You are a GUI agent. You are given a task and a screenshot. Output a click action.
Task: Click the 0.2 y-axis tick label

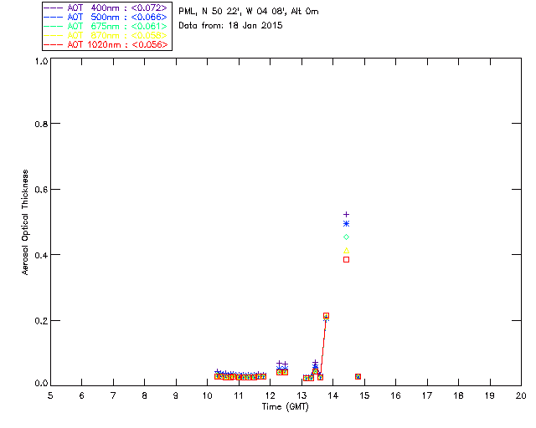tap(41, 321)
